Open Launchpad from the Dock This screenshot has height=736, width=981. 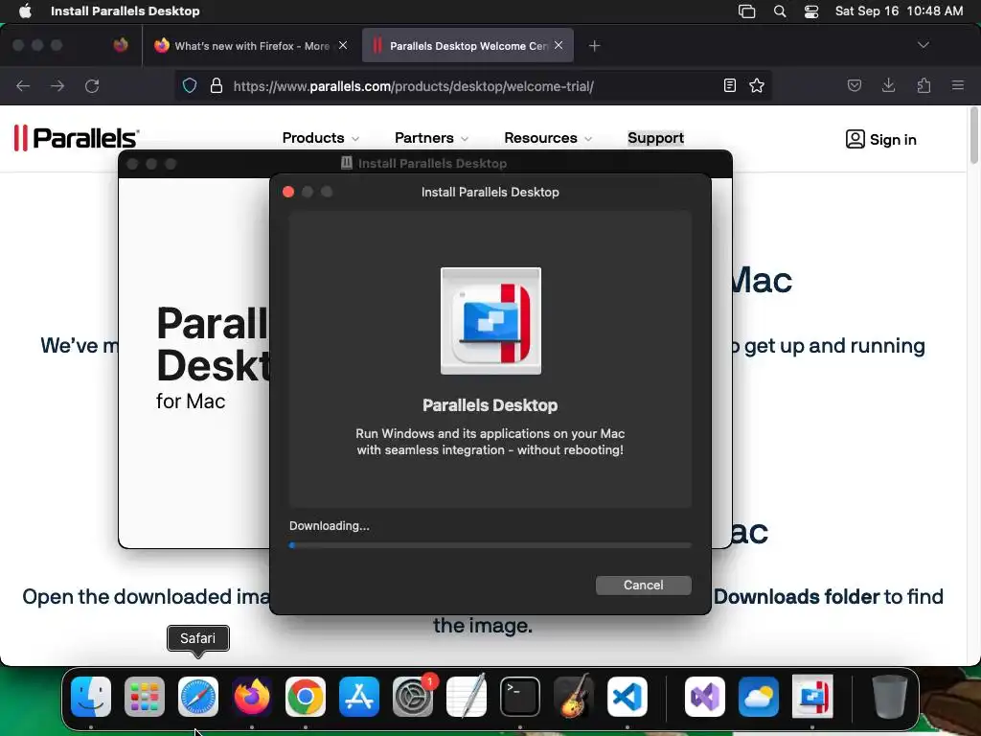(145, 697)
